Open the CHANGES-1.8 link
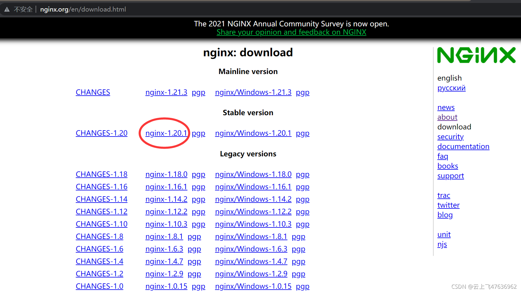 point(100,237)
